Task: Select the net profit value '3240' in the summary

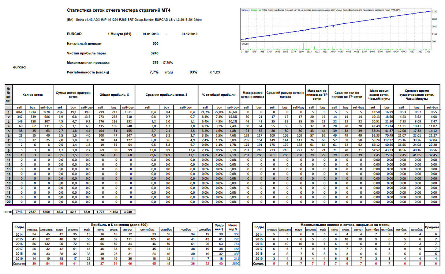Action: coord(154,53)
